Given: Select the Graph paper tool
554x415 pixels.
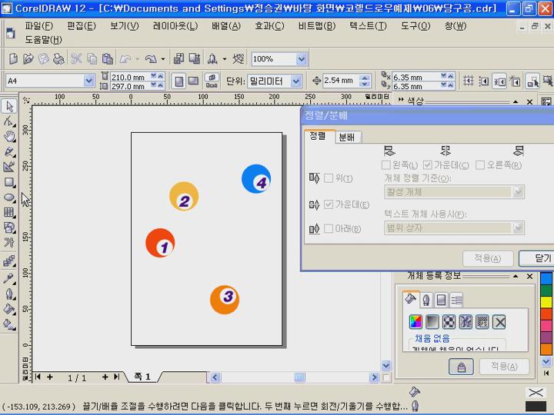Looking at the screenshot, I should (9, 212).
